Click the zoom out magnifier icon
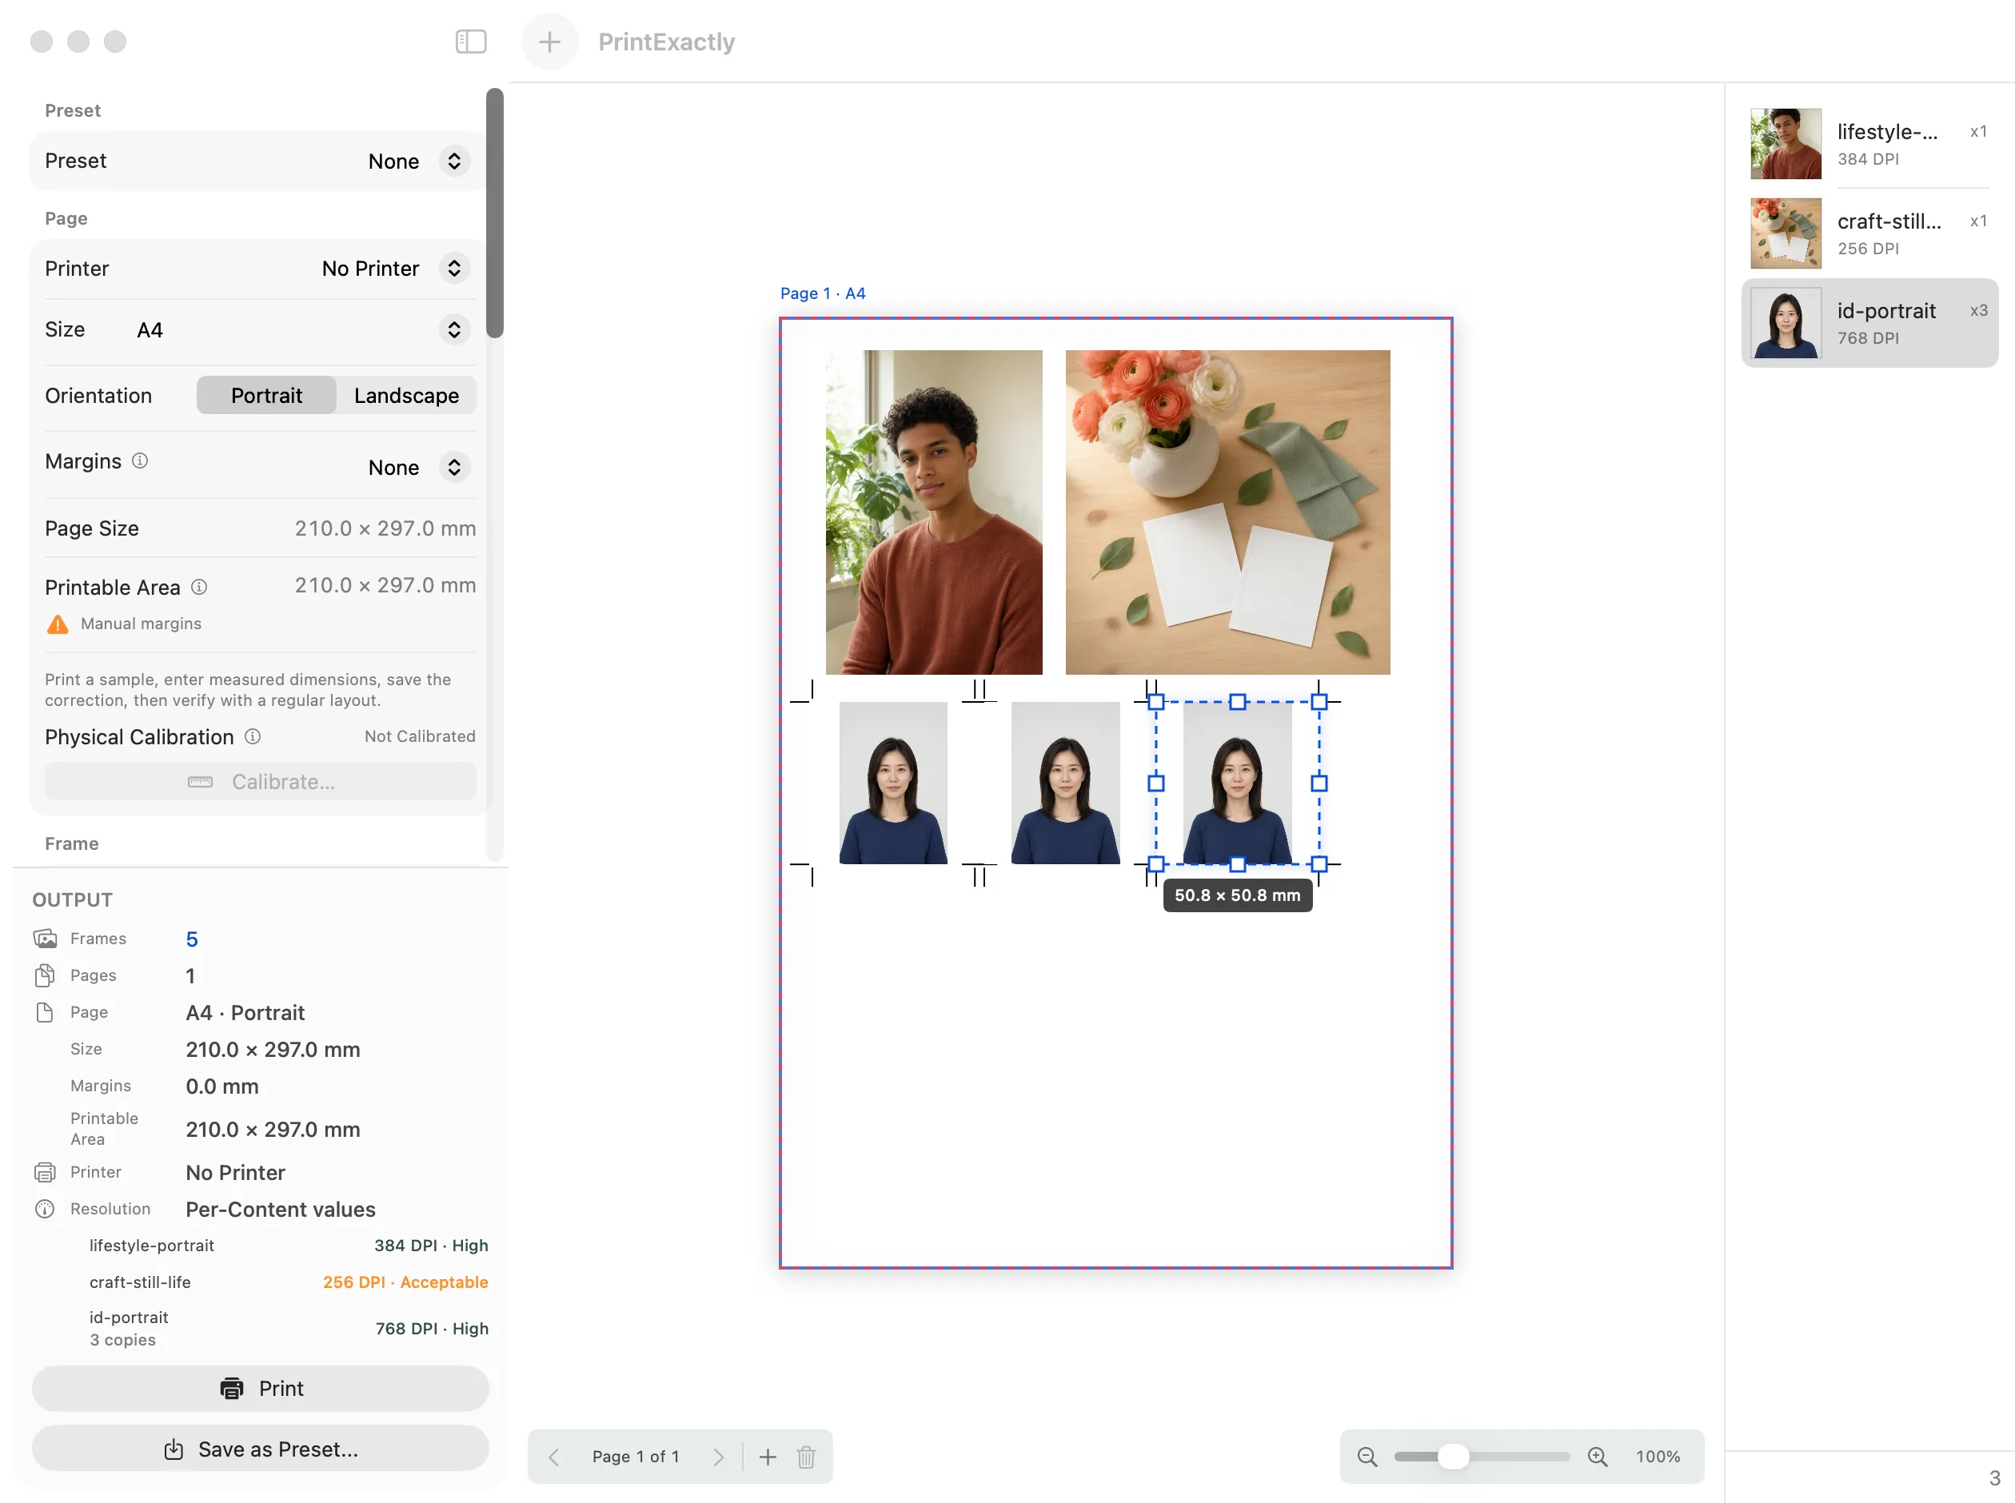This screenshot has width=2015, height=1503. (1367, 1457)
